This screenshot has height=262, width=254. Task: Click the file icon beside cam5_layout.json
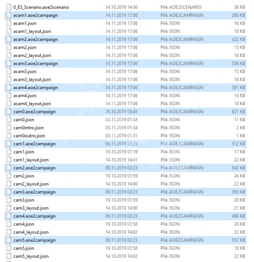(9, 256)
